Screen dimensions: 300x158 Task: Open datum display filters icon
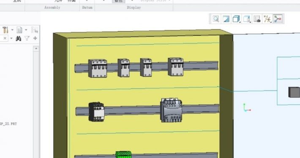coord(267,19)
